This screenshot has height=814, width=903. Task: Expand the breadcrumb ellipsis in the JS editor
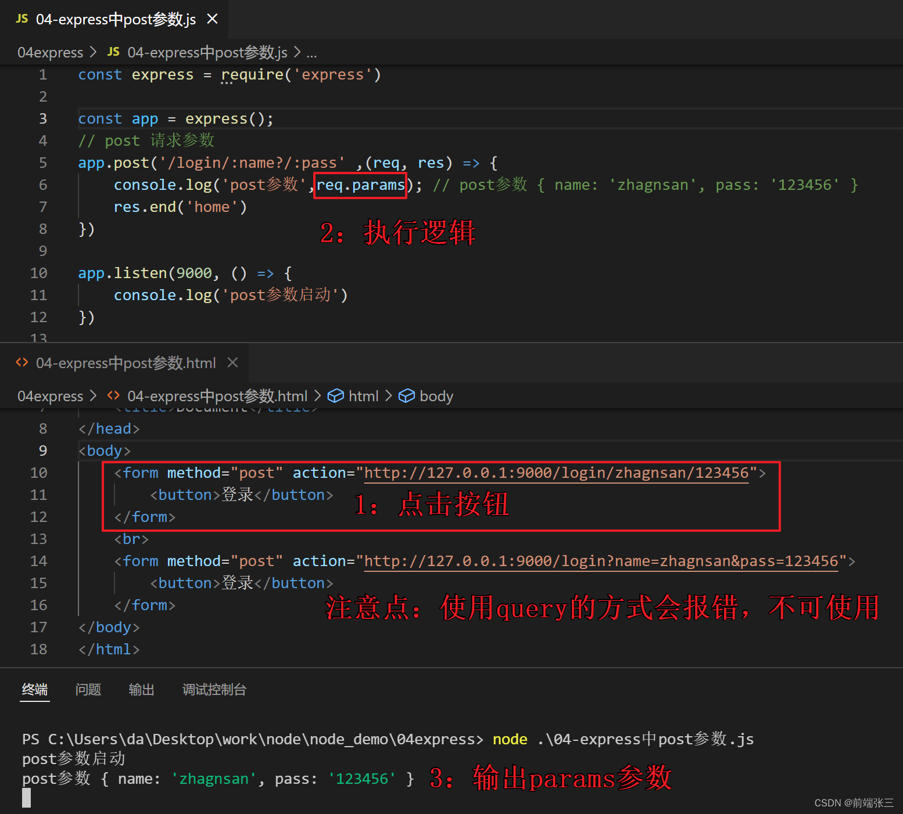click(x=311, y=54)
